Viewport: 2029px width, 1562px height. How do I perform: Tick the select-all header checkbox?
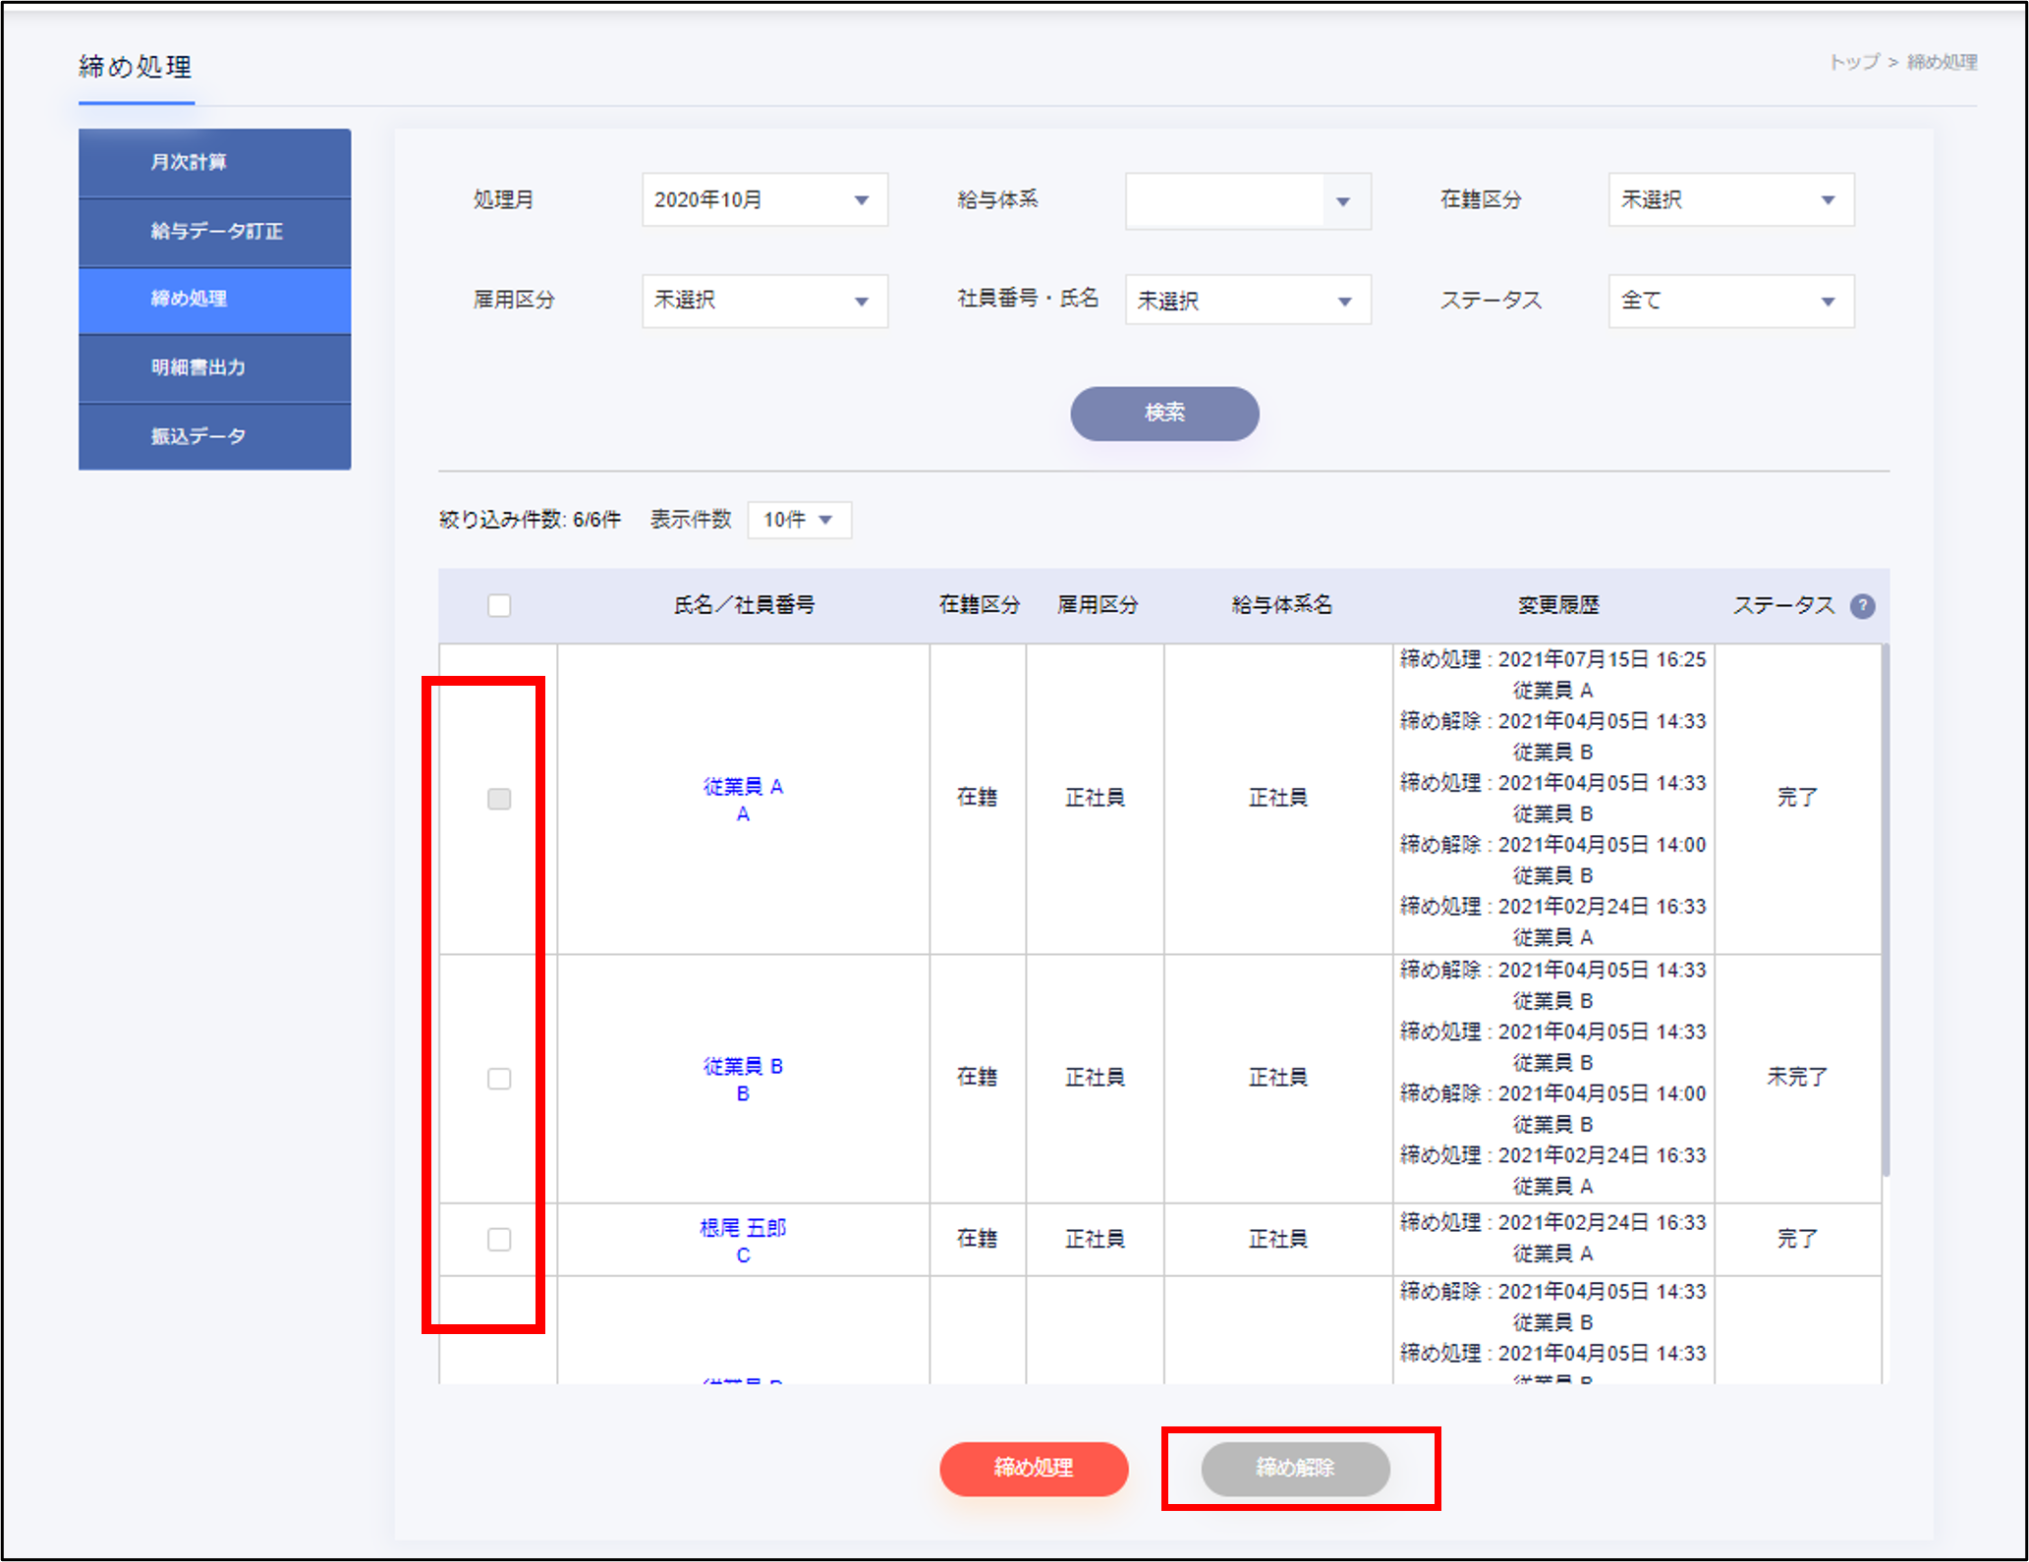click(x=499, y=605)
